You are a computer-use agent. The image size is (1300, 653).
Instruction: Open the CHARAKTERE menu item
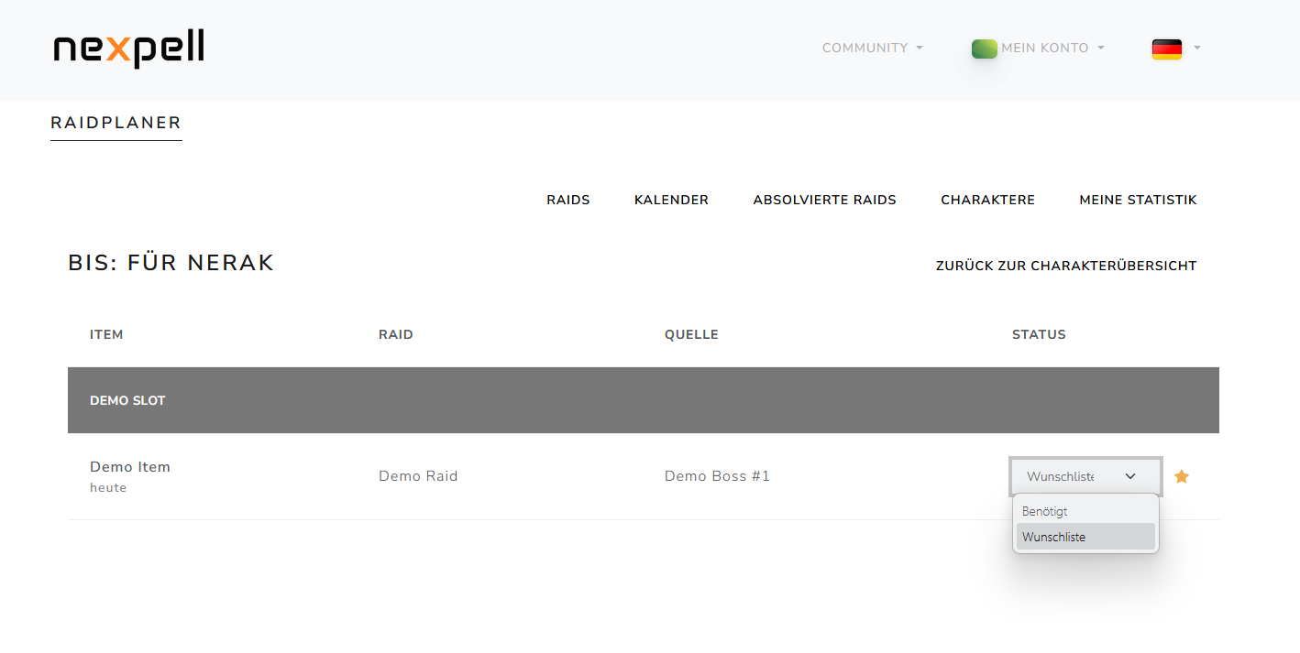(x=987, y=200)
